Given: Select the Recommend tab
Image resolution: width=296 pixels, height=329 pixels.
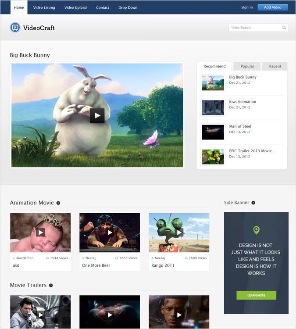Looking at the screenshot, I should click(x=214, y=66).
